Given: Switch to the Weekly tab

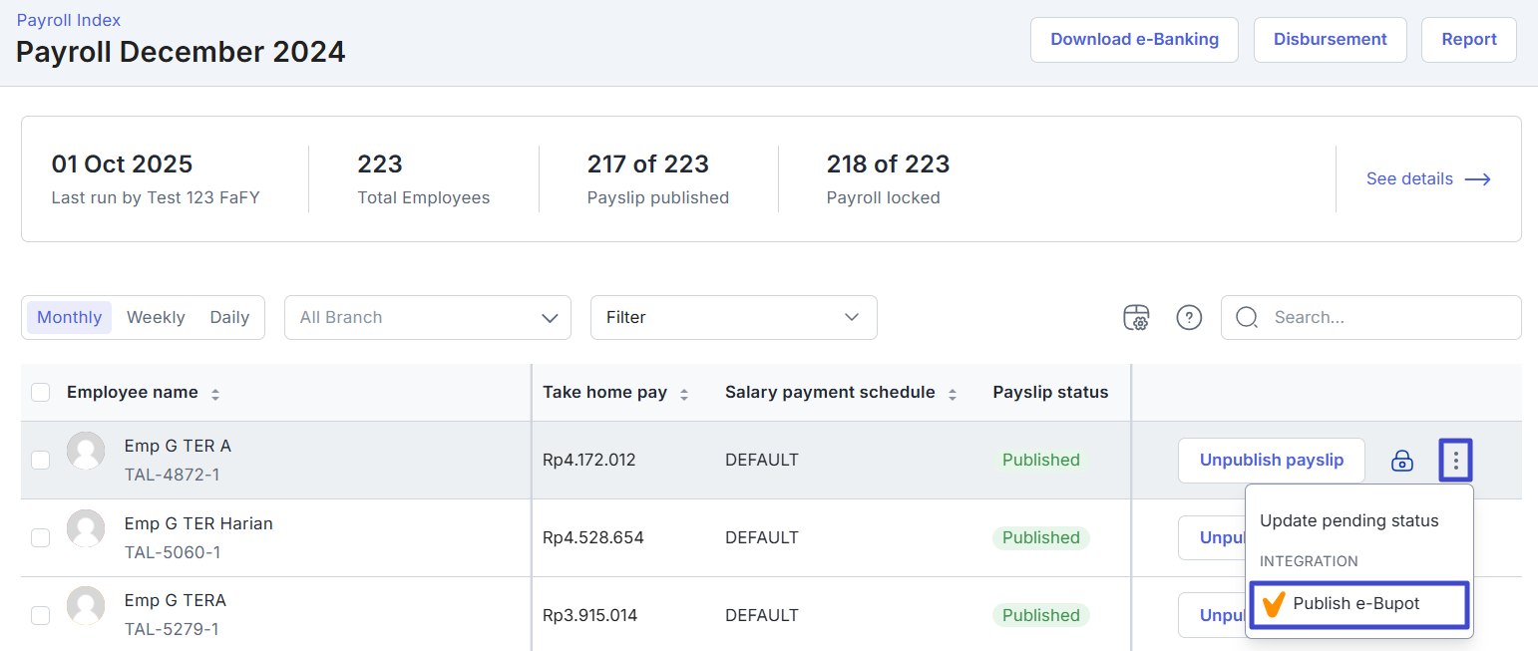Looking at the screenshot, I should click(x=156, y=317).
